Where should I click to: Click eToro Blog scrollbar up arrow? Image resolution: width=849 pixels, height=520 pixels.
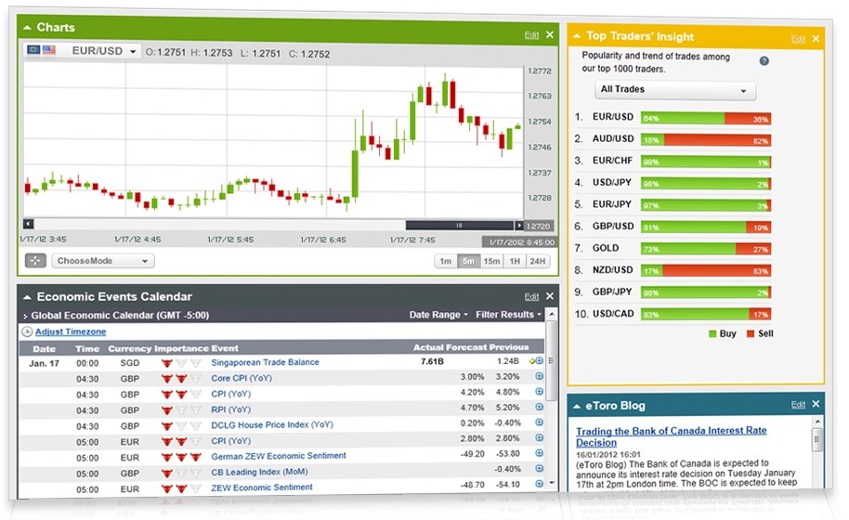pos(817,422)
